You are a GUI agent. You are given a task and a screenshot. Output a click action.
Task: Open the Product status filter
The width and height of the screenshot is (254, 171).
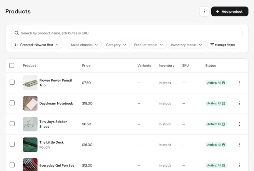tap(149, 45)
